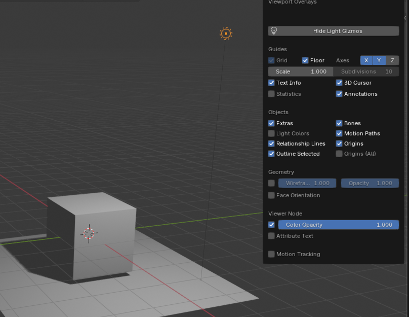Toggle the Y axis button
This screenshot has height=317, width=409.
379,60
